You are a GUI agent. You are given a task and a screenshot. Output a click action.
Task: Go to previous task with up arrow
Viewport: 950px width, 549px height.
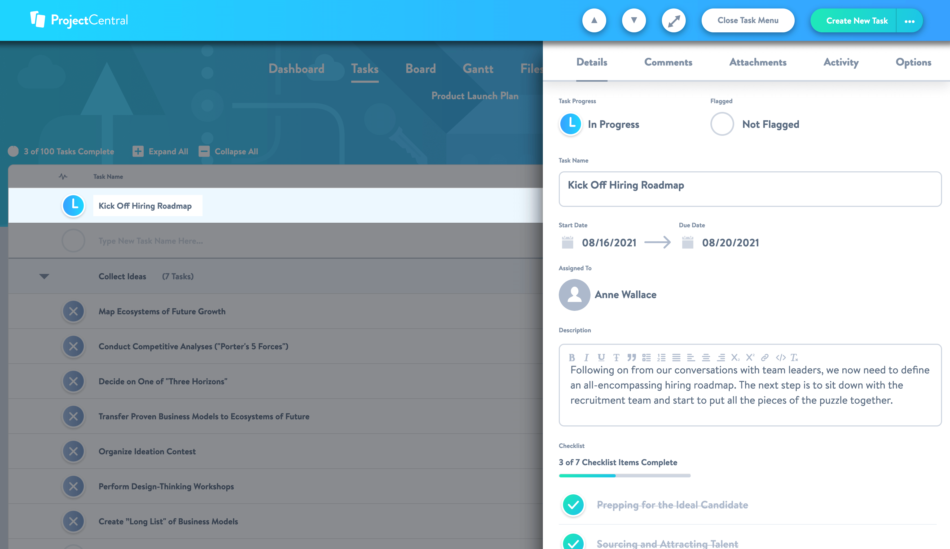coord(594,21)
